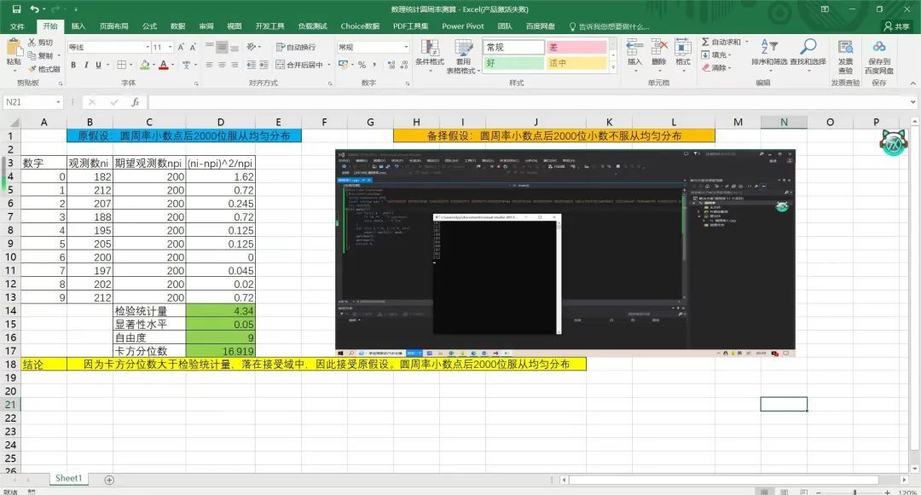This screenshot has width=921, height=495.
Task: Select the Sheet1 worksheet tab
Action: click(x=68, y=479)
